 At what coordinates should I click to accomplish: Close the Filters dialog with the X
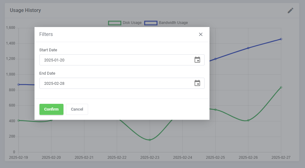[x=201, y=34]
